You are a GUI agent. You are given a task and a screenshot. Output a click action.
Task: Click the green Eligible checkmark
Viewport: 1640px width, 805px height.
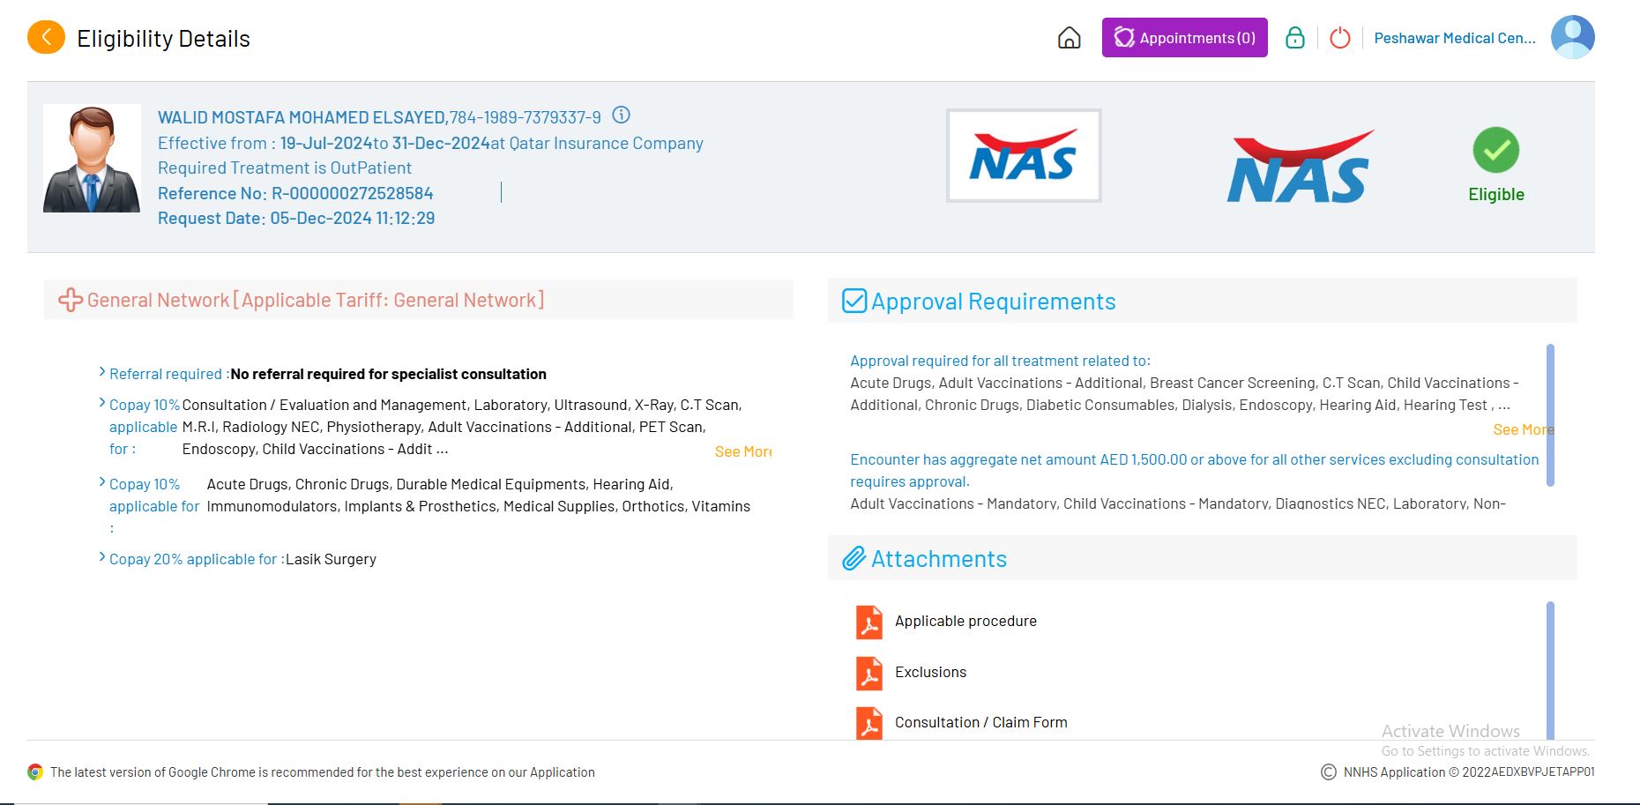pyautogui.click(x=1495, y=151)
